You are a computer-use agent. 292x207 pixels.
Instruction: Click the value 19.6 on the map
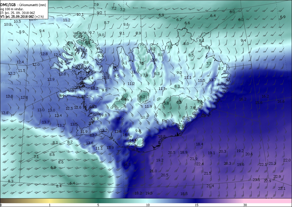pyautogui.click(x=241, y=164)
